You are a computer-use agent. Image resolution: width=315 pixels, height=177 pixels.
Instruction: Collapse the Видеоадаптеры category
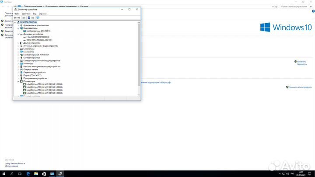(x=18, y=28)
